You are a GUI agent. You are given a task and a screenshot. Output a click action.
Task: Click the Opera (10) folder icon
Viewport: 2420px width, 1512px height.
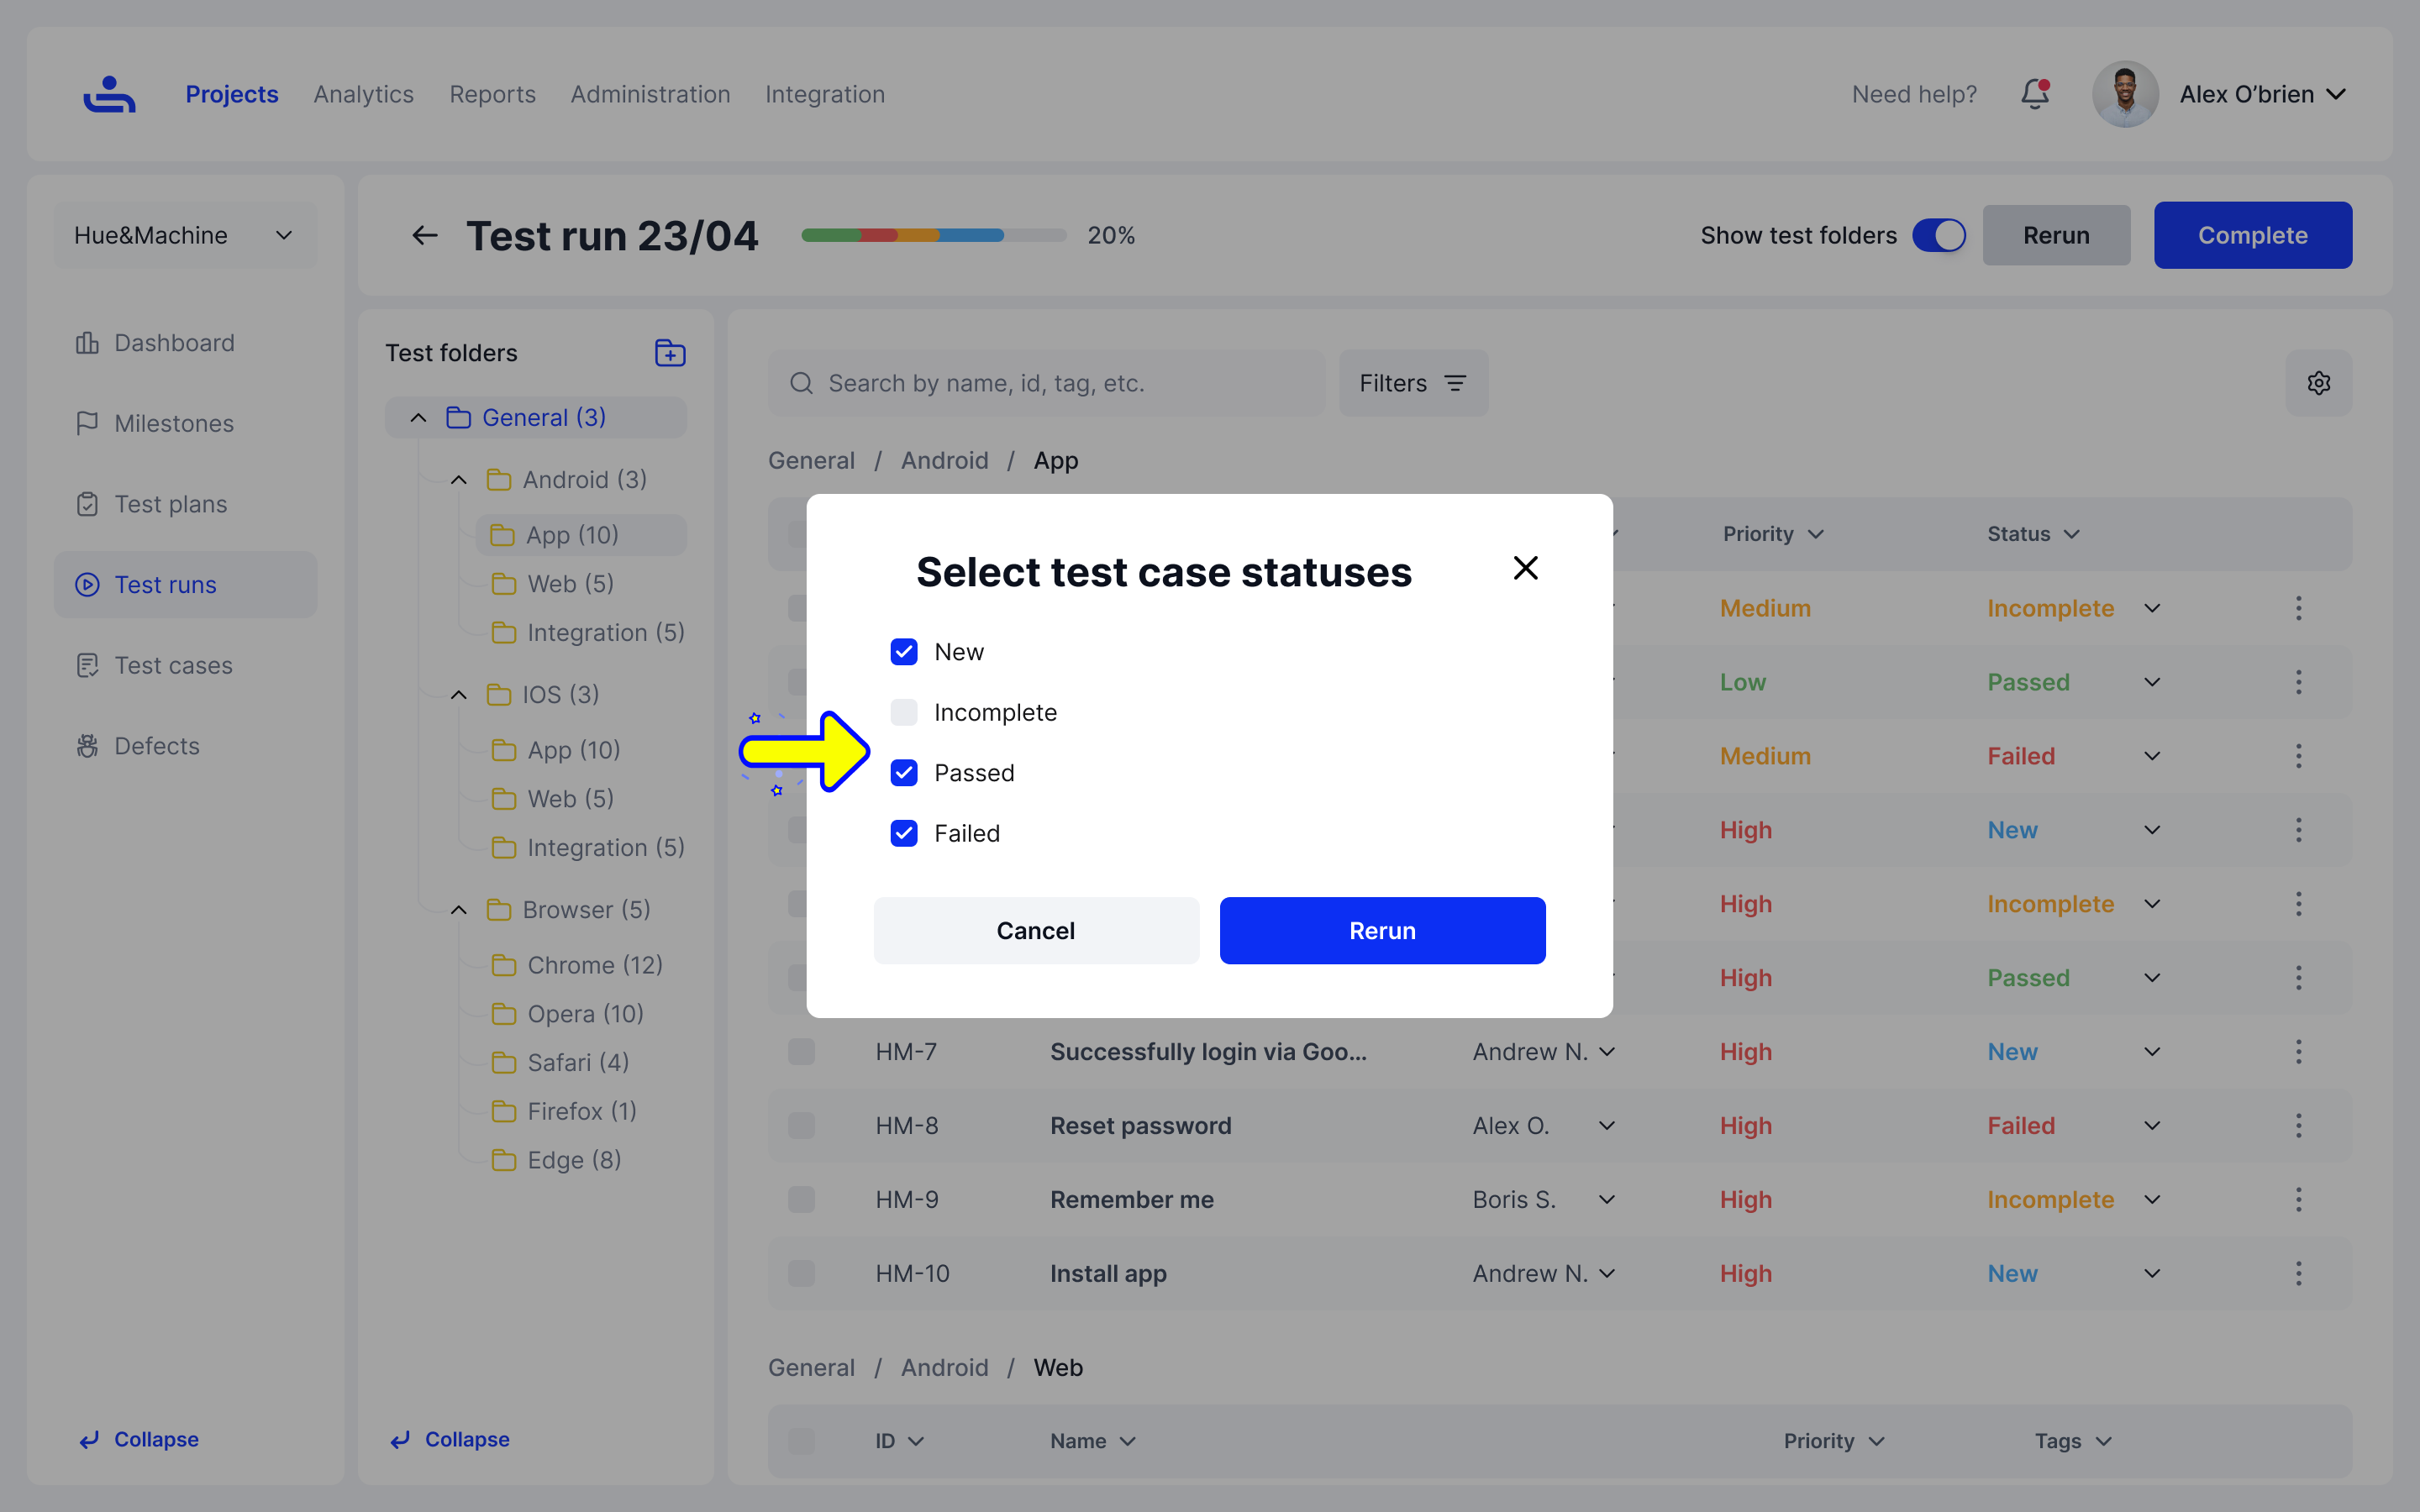504,1014
